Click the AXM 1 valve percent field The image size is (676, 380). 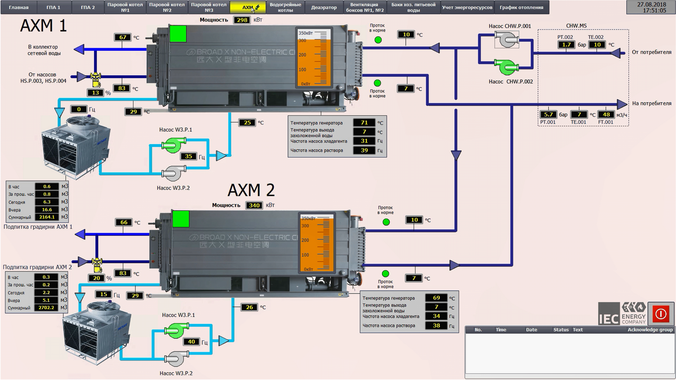coord(95,93)
